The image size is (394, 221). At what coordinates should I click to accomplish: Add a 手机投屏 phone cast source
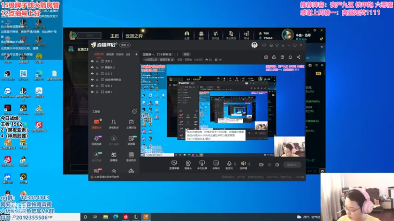pyautogui.click(x=202, y=165)
